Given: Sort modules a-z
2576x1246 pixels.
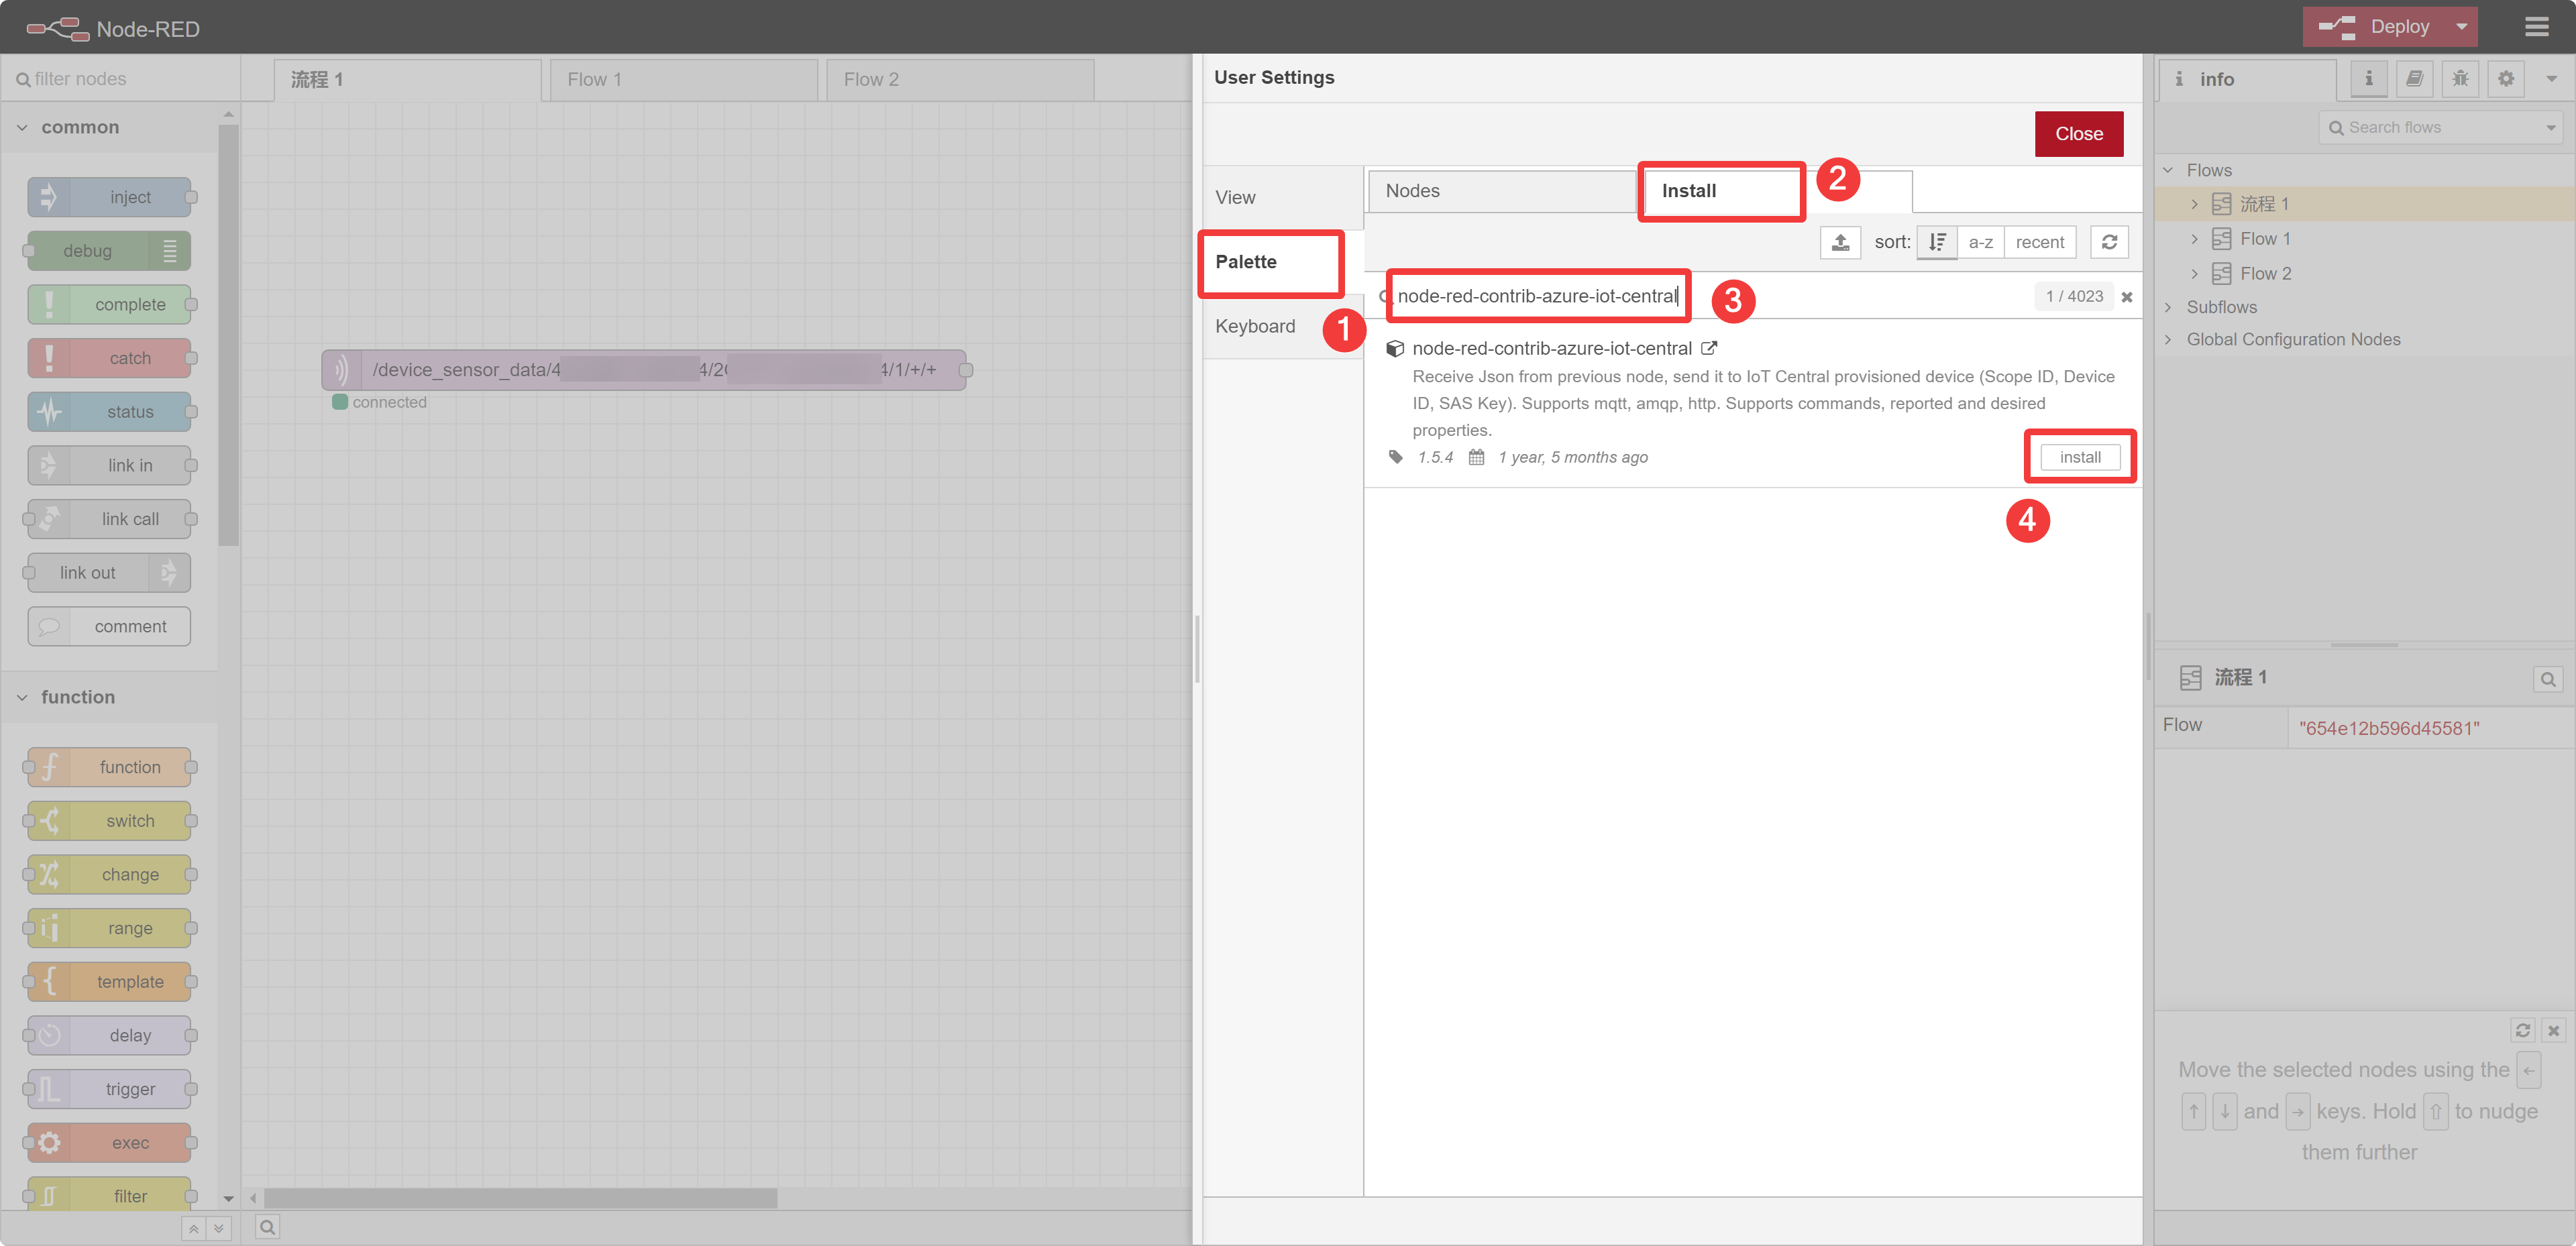Looking at the screenshot, I should 1980,242.
